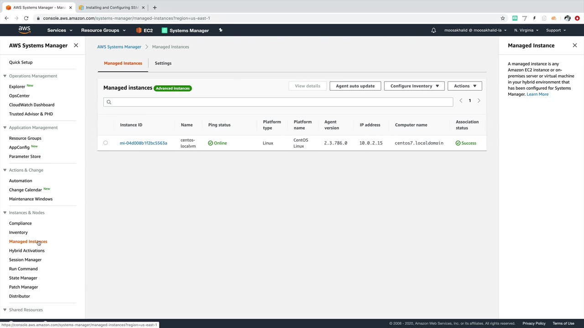Open instance link mi-04d008b1f2bc5563a
The image size is (584, 328).
point(143,143)
